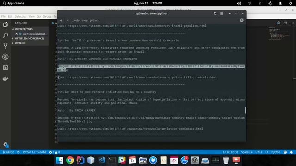The image size is (296, 166).
Task: Open Slack from the dock
Action: point(122,160)
